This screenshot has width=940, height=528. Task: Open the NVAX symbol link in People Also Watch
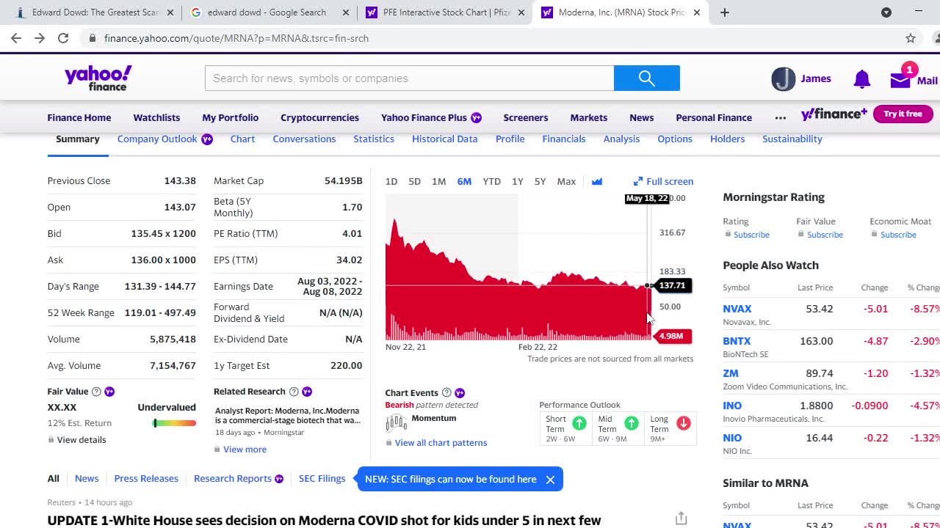click(x=737, y=309)
